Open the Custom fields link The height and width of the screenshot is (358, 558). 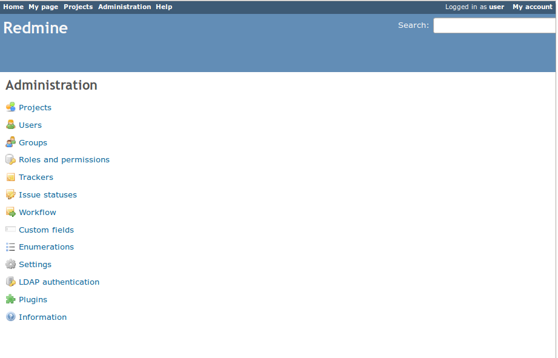point(46,230)
